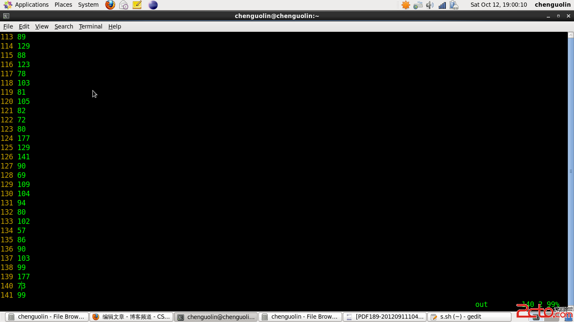The height and width of the screenshot is (322, 574).
Task: Launch Eclipse from the top panel
Action: (x=153, y=5)
